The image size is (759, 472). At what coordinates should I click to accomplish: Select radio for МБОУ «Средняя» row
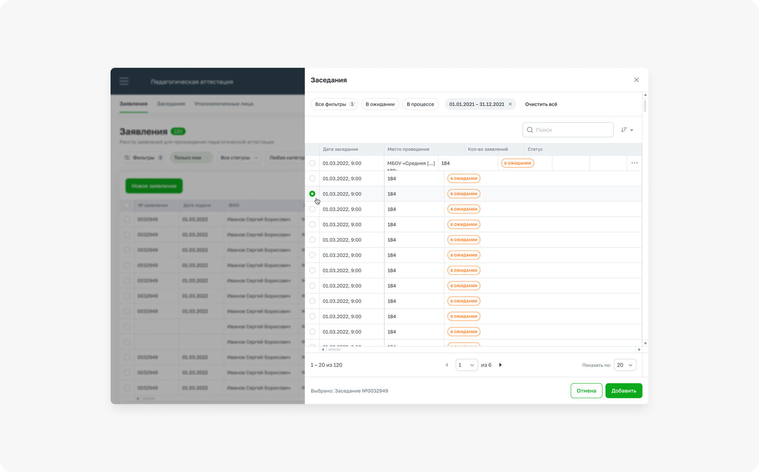pyautogui.click(x=312, y=163)
